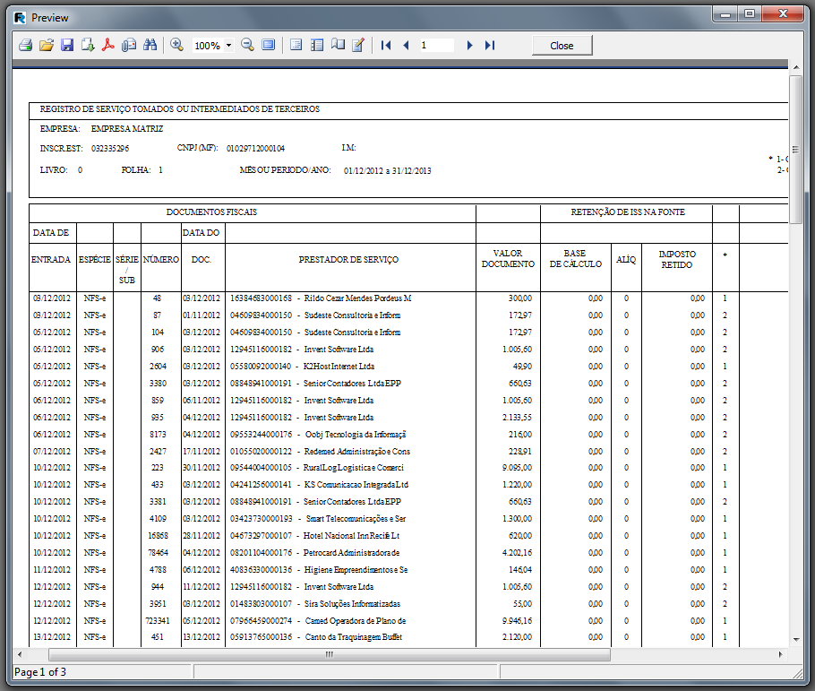The image size is (815, 691).
Task: Click the horizontal scrollbar right arrow
Action: click(781, 654)
